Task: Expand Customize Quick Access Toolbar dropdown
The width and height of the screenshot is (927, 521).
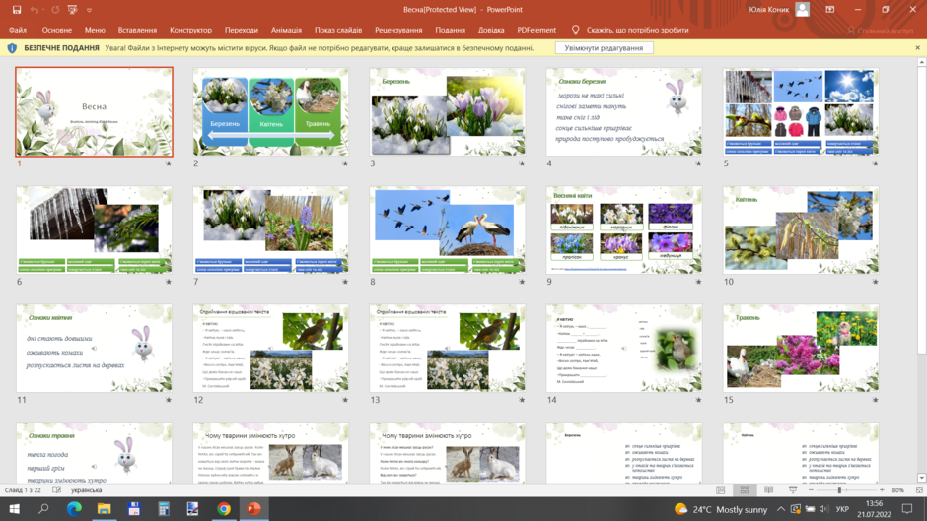Action: point(90,10)
